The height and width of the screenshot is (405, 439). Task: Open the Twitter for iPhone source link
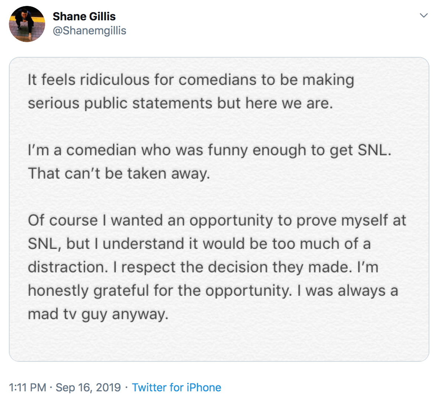click(177, 387)
